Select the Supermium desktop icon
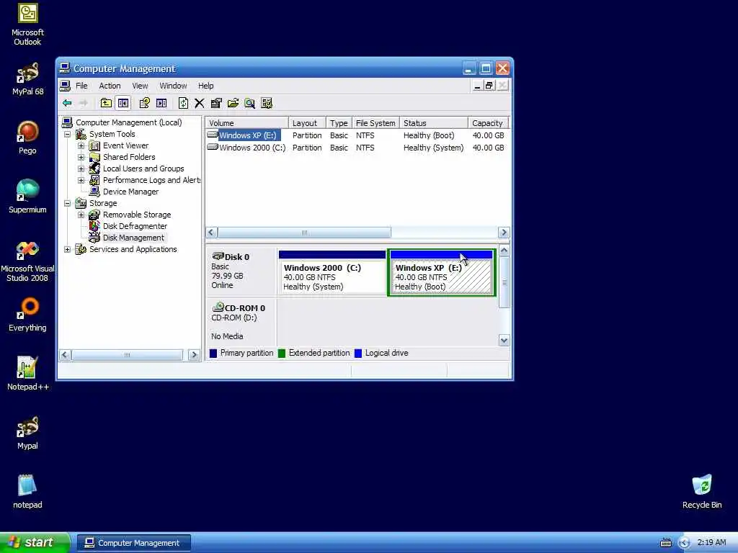Screen dimensions: 738x553 click(27, 197)
